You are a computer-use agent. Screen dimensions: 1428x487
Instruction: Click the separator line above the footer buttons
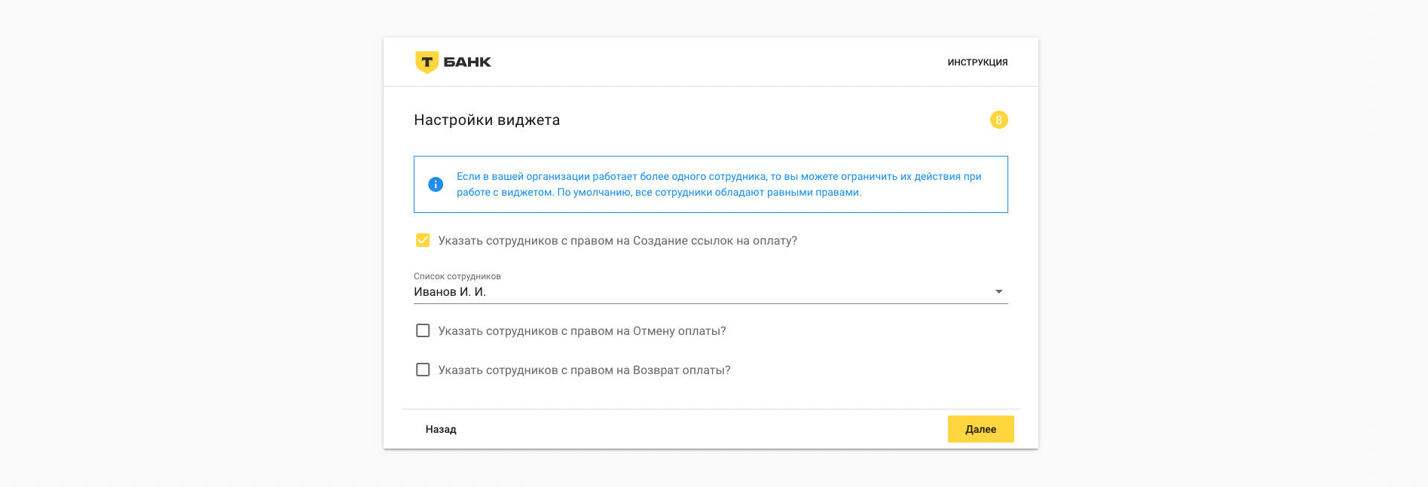tap(711, 409)
